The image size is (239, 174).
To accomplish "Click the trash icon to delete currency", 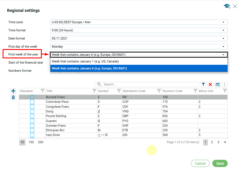I will pyautogui.click(x=13, y=97).
